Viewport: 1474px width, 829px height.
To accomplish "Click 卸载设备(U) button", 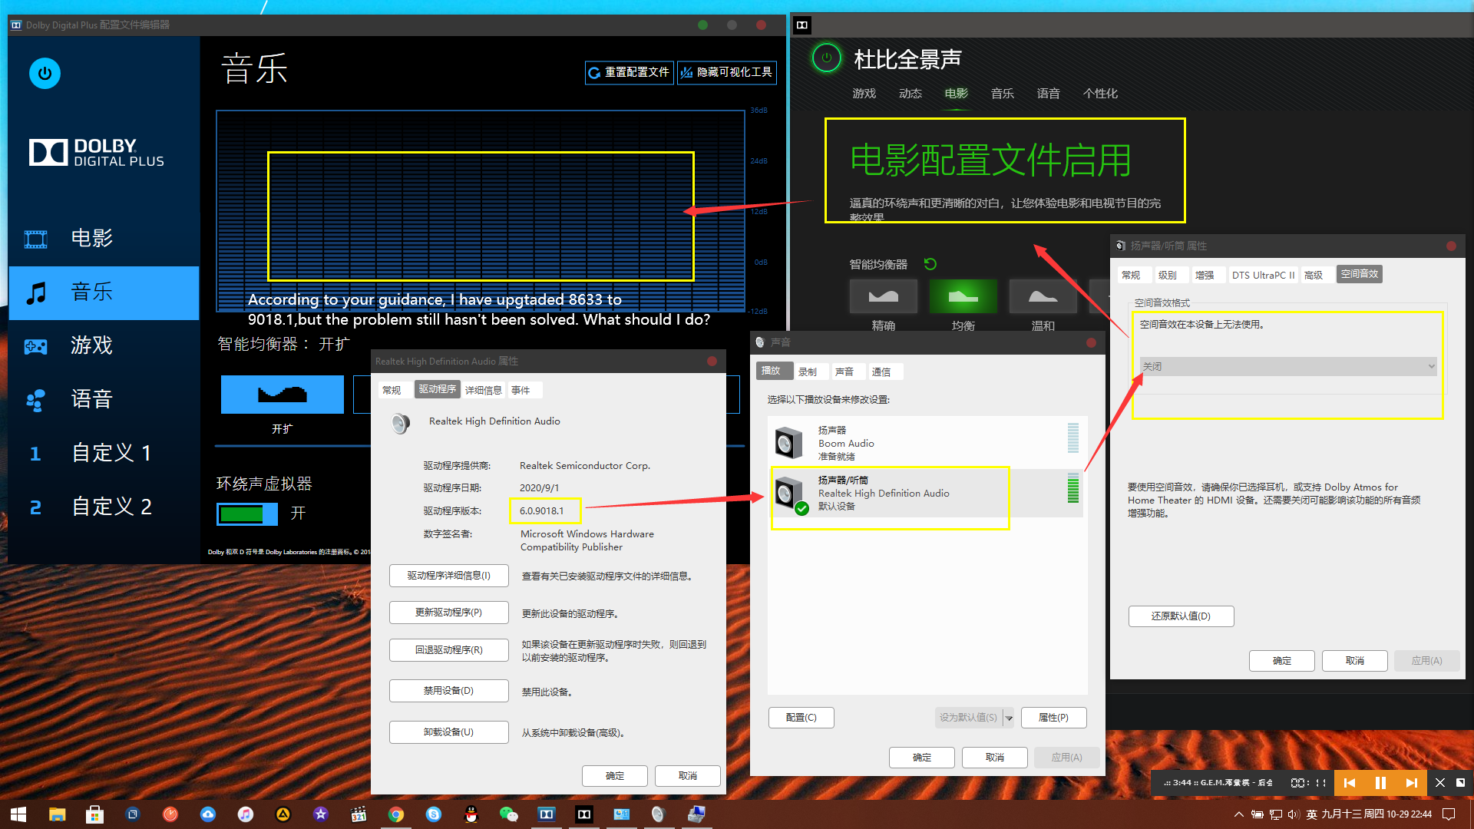I will point(448,732).
